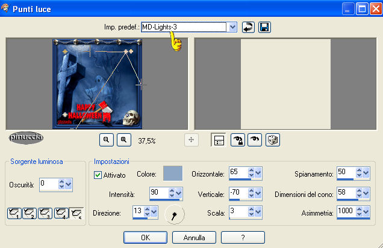Click the Punti luce title bar app icon

click(x=5, y=8)
